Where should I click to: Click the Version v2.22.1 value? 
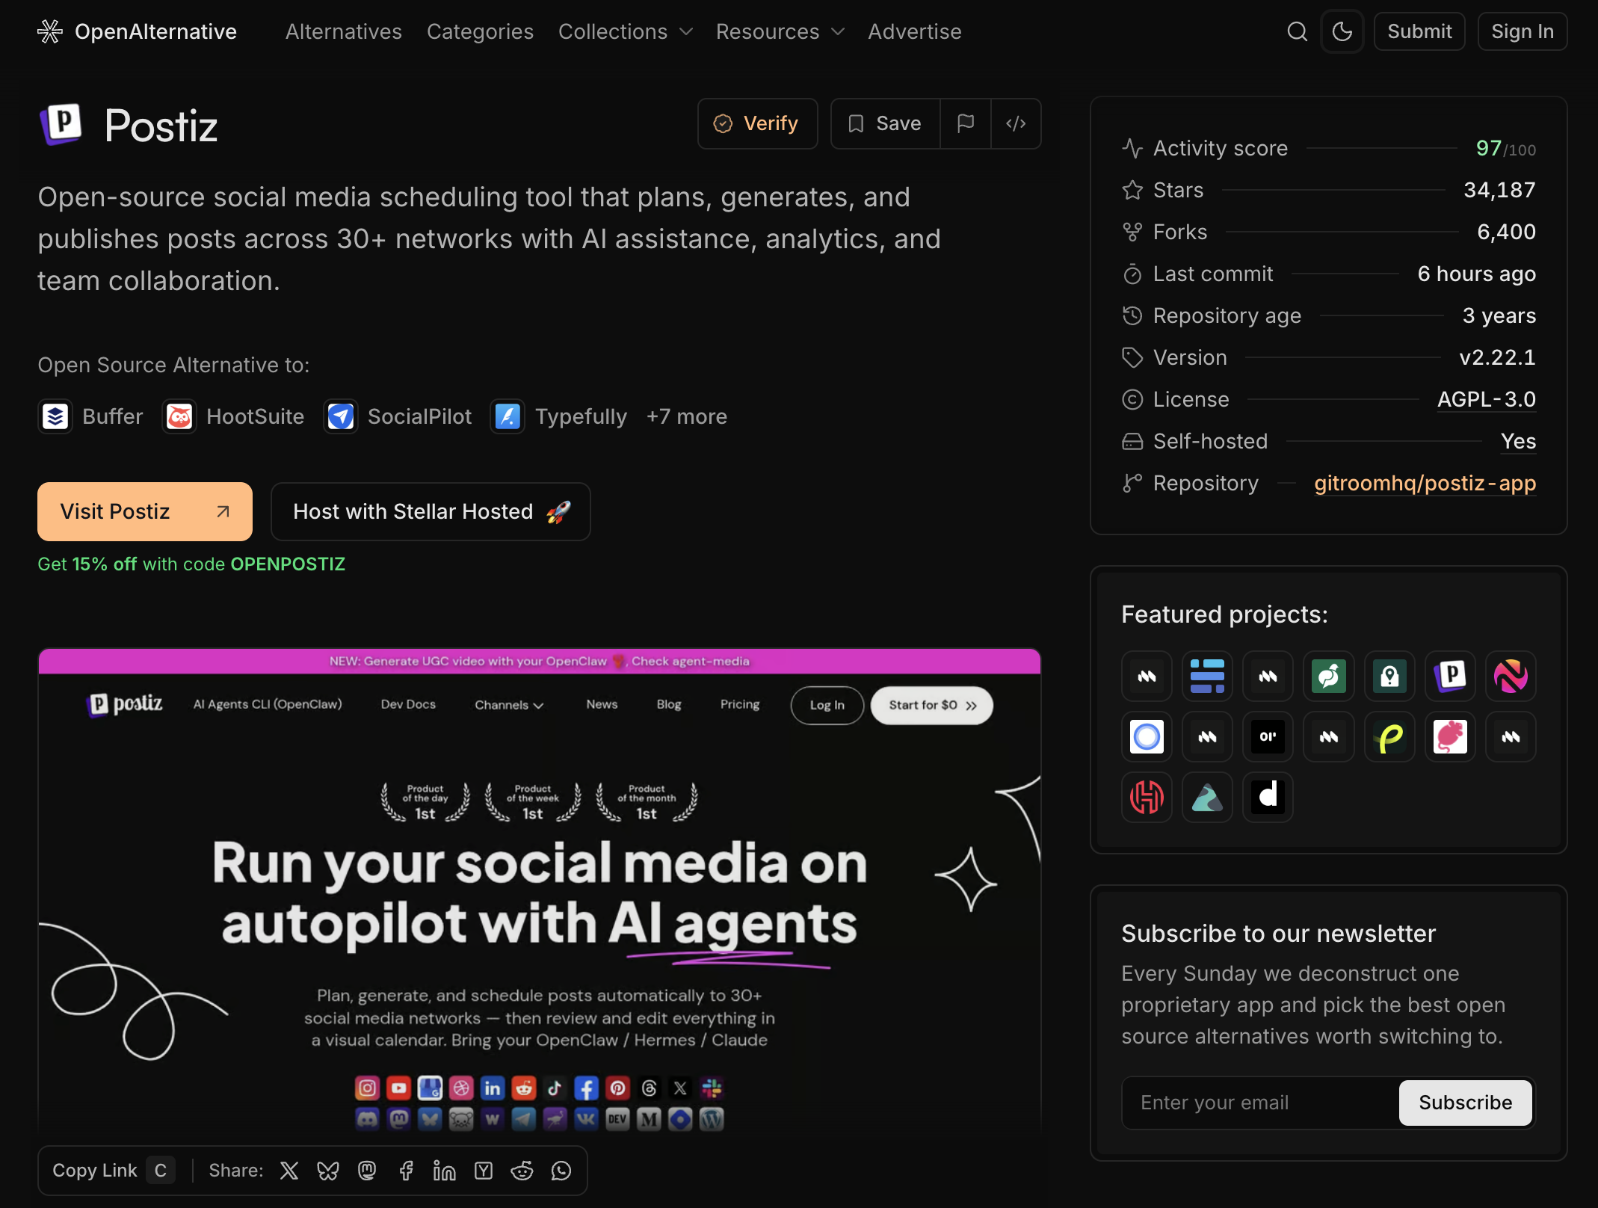(x=1497, y=357)
